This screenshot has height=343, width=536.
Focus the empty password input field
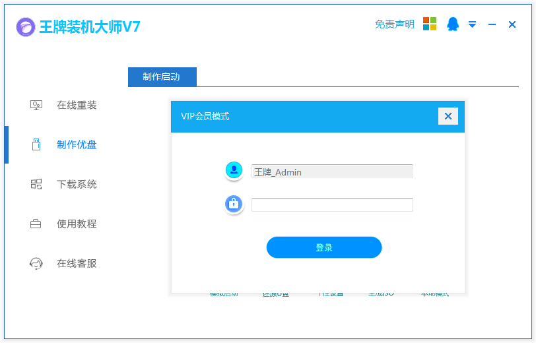coord(332,204)
